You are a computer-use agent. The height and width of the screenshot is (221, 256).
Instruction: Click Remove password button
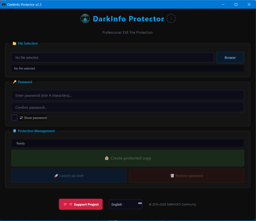point(187,176)
